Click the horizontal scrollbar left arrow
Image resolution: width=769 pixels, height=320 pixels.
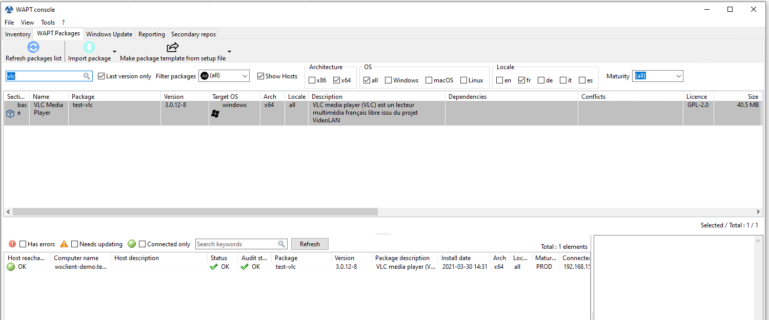(x=8, y=212)
